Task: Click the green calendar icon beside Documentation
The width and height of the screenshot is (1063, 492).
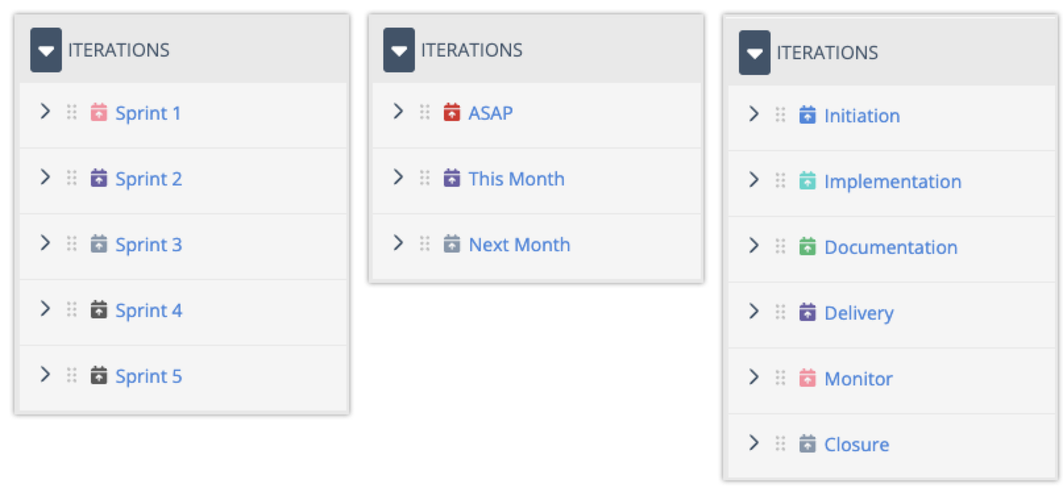Action: (807, 247)
